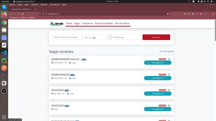This screenshot has height=121, width=216.
Task: Open extension icon with red badge
Action: [201, 14]
